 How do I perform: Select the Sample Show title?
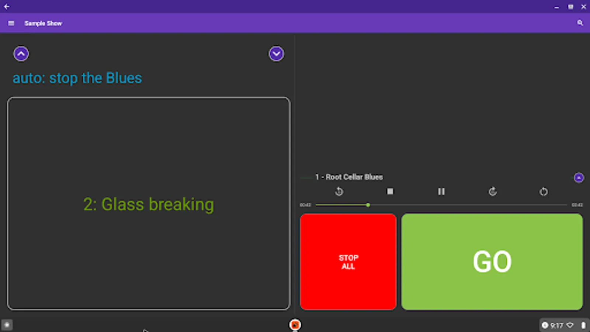point(43,23)
